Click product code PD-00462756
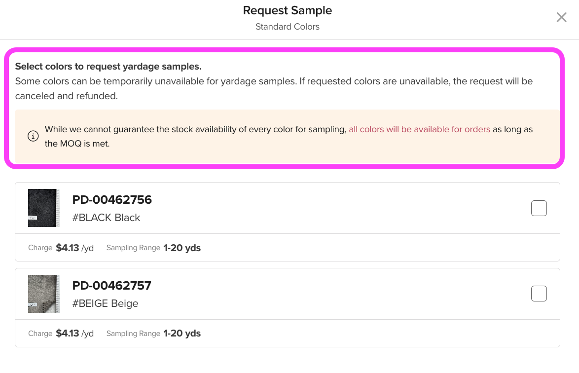 point(112,200)
